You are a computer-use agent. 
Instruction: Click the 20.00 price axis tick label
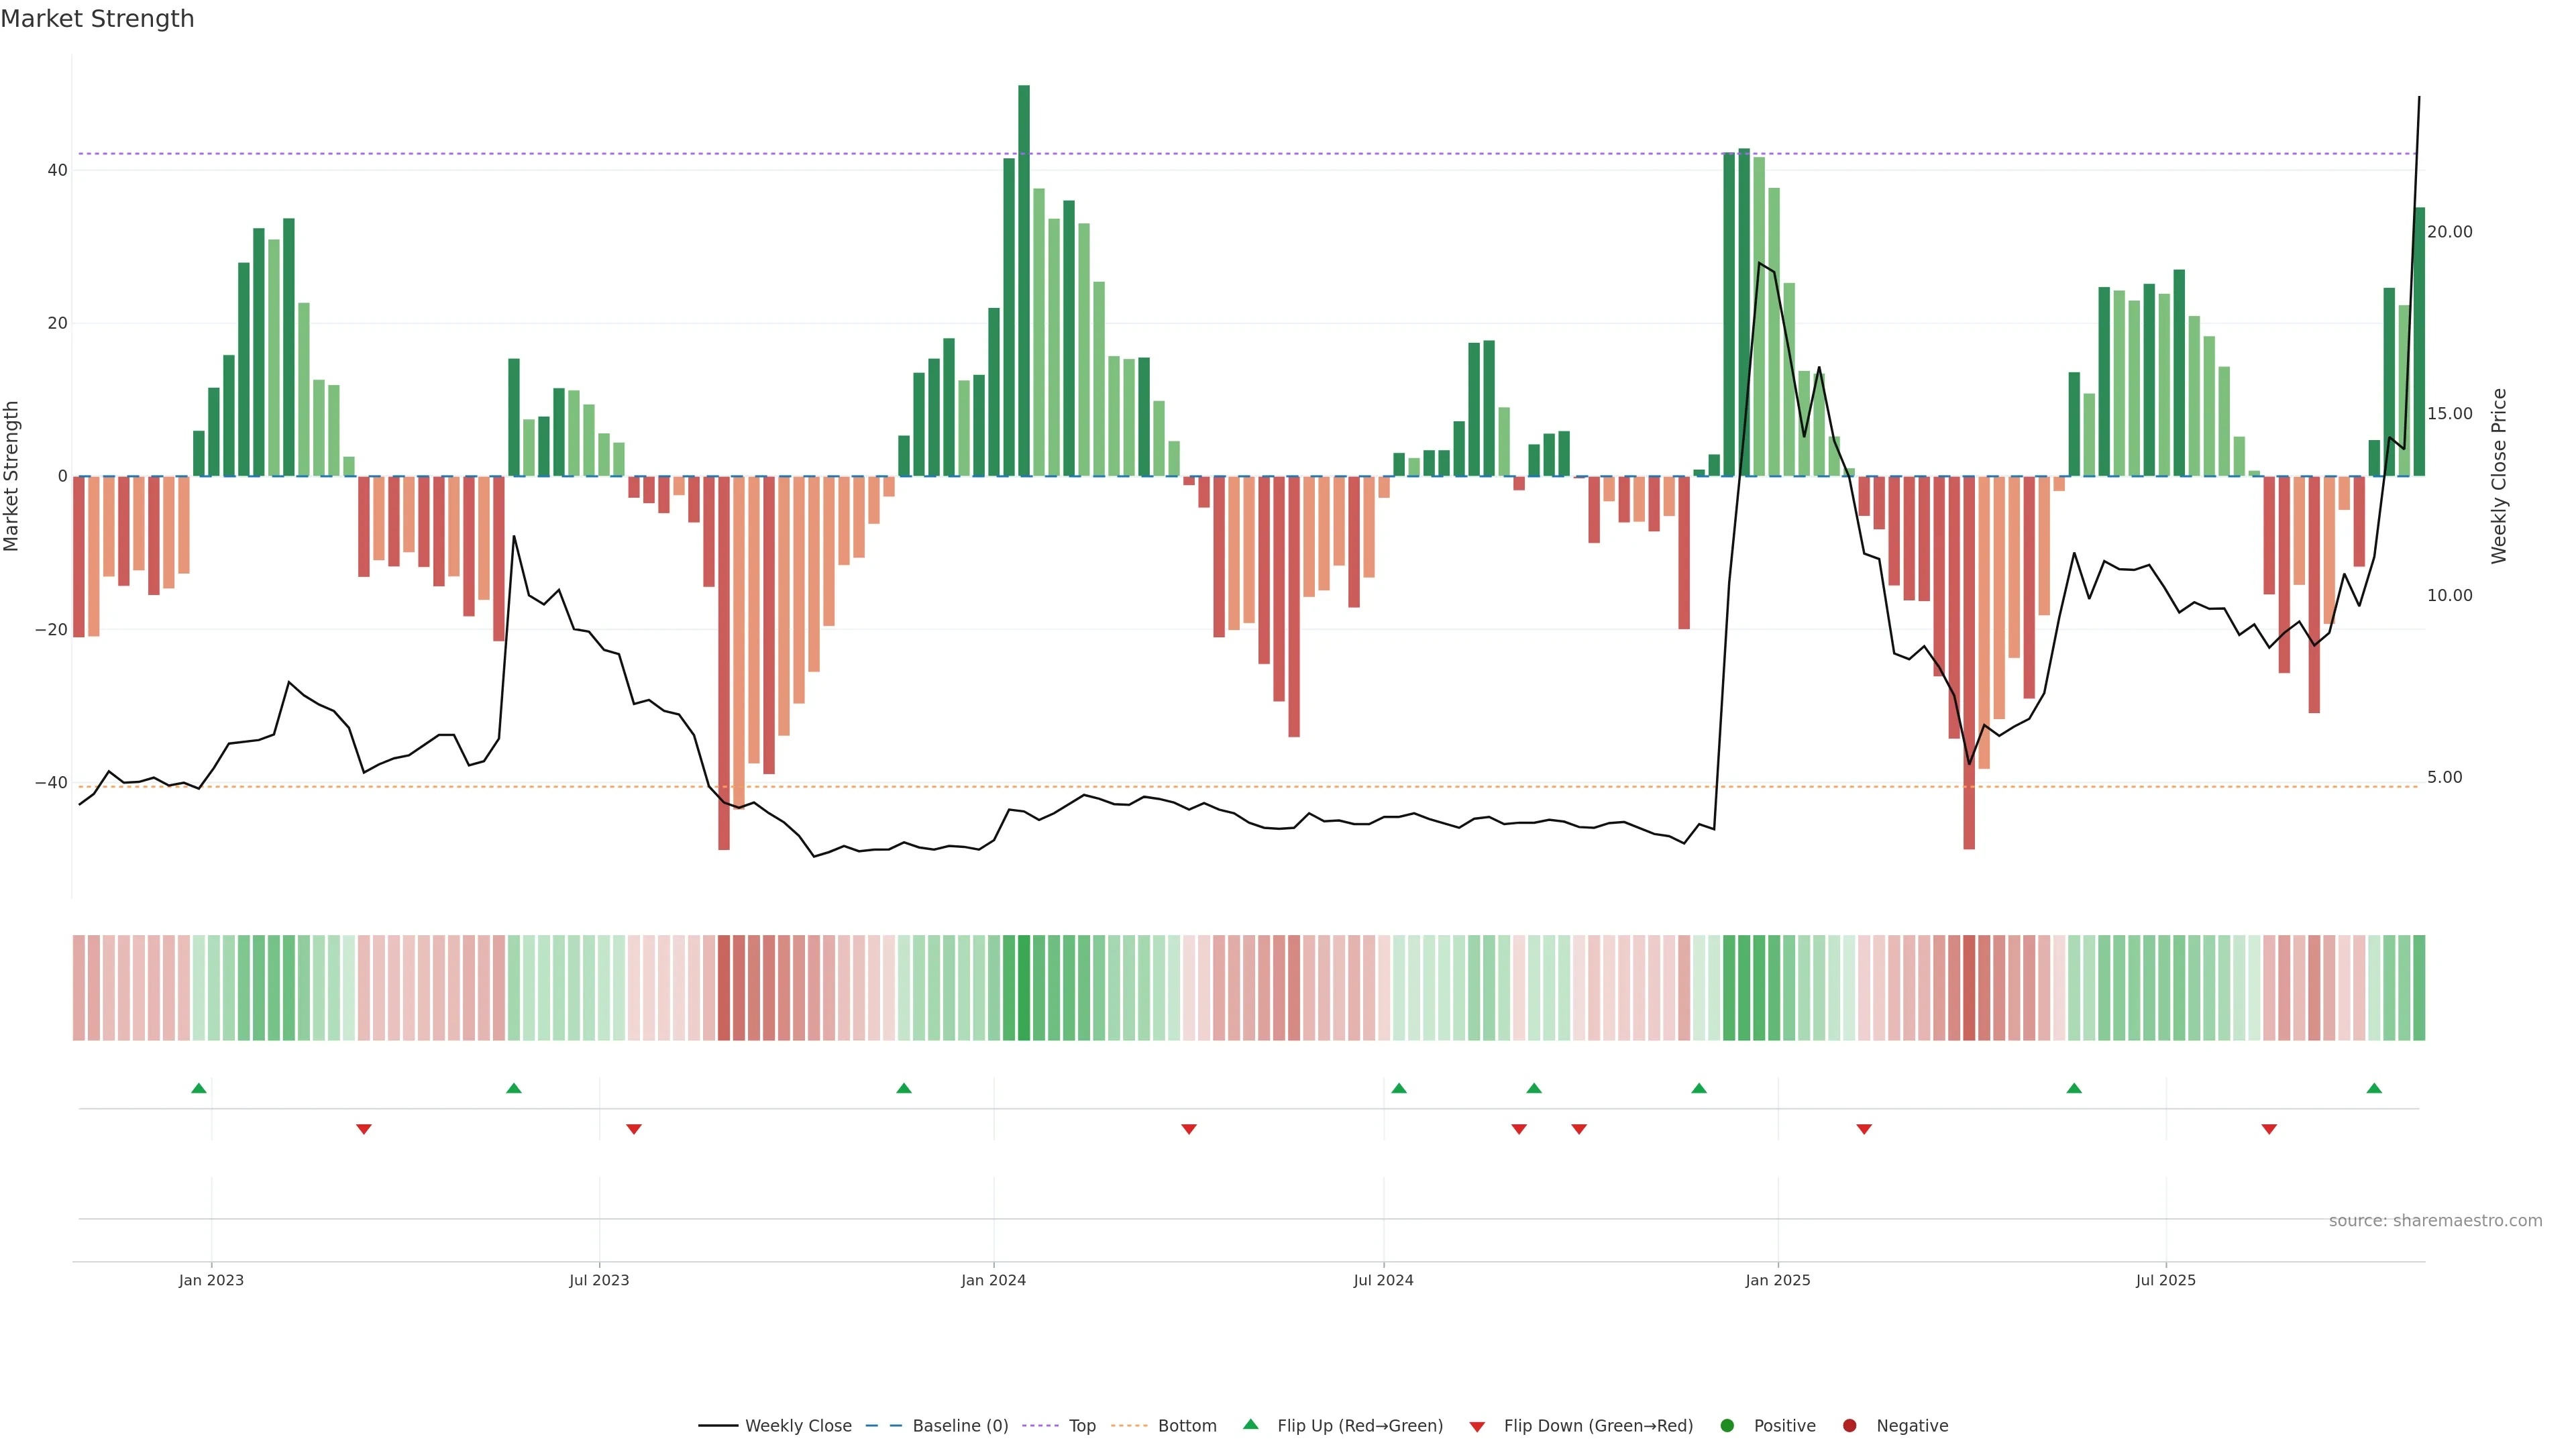tap(2449, 232)
